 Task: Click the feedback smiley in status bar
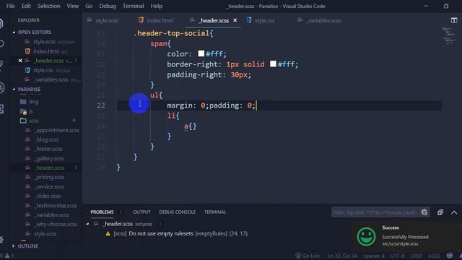pyautogui.click(x=450, y=255)
